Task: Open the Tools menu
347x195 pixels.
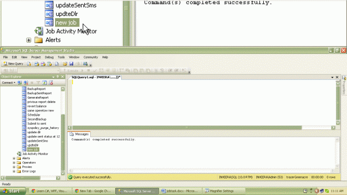Action: 61,57
